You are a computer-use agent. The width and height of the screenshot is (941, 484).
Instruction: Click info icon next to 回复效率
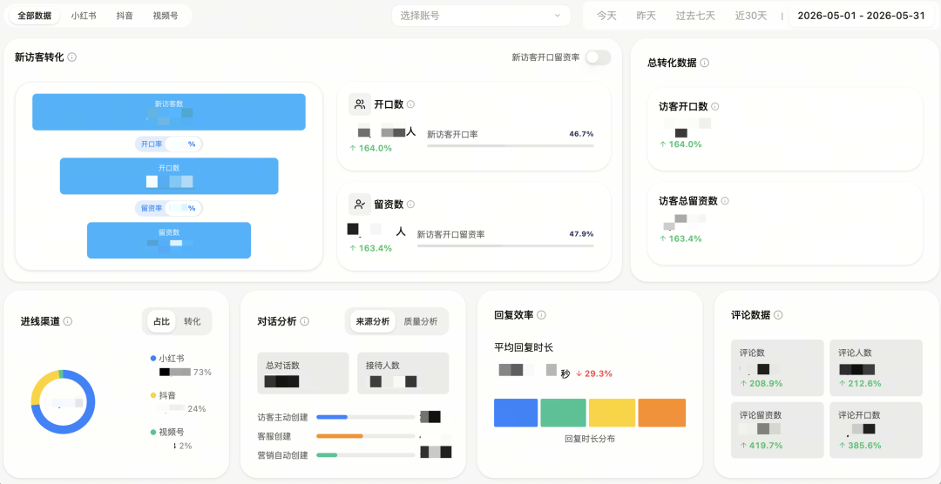pyautogui.click(x=541, y=315)
